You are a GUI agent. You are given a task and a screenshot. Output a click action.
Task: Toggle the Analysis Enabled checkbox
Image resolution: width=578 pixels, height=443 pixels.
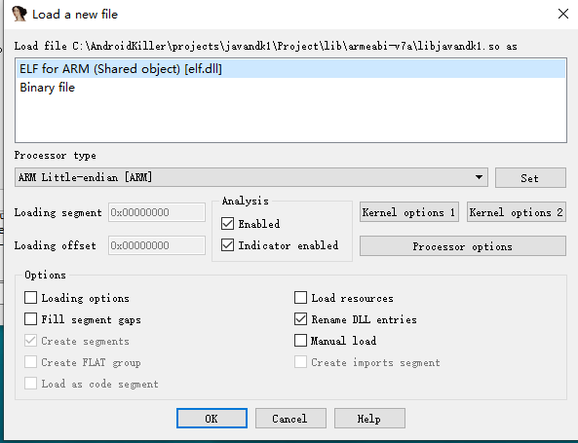click(x=227, y=224)
